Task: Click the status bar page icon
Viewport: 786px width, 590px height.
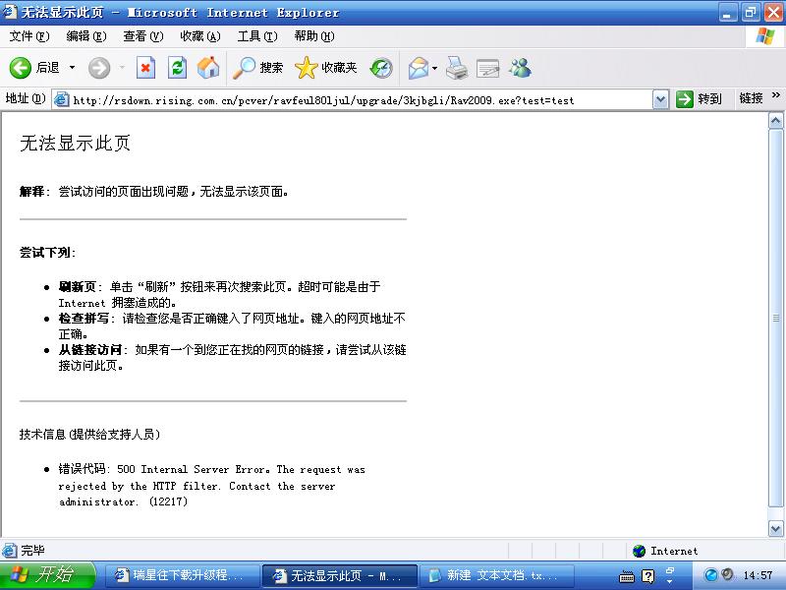Action: [10, 551]
